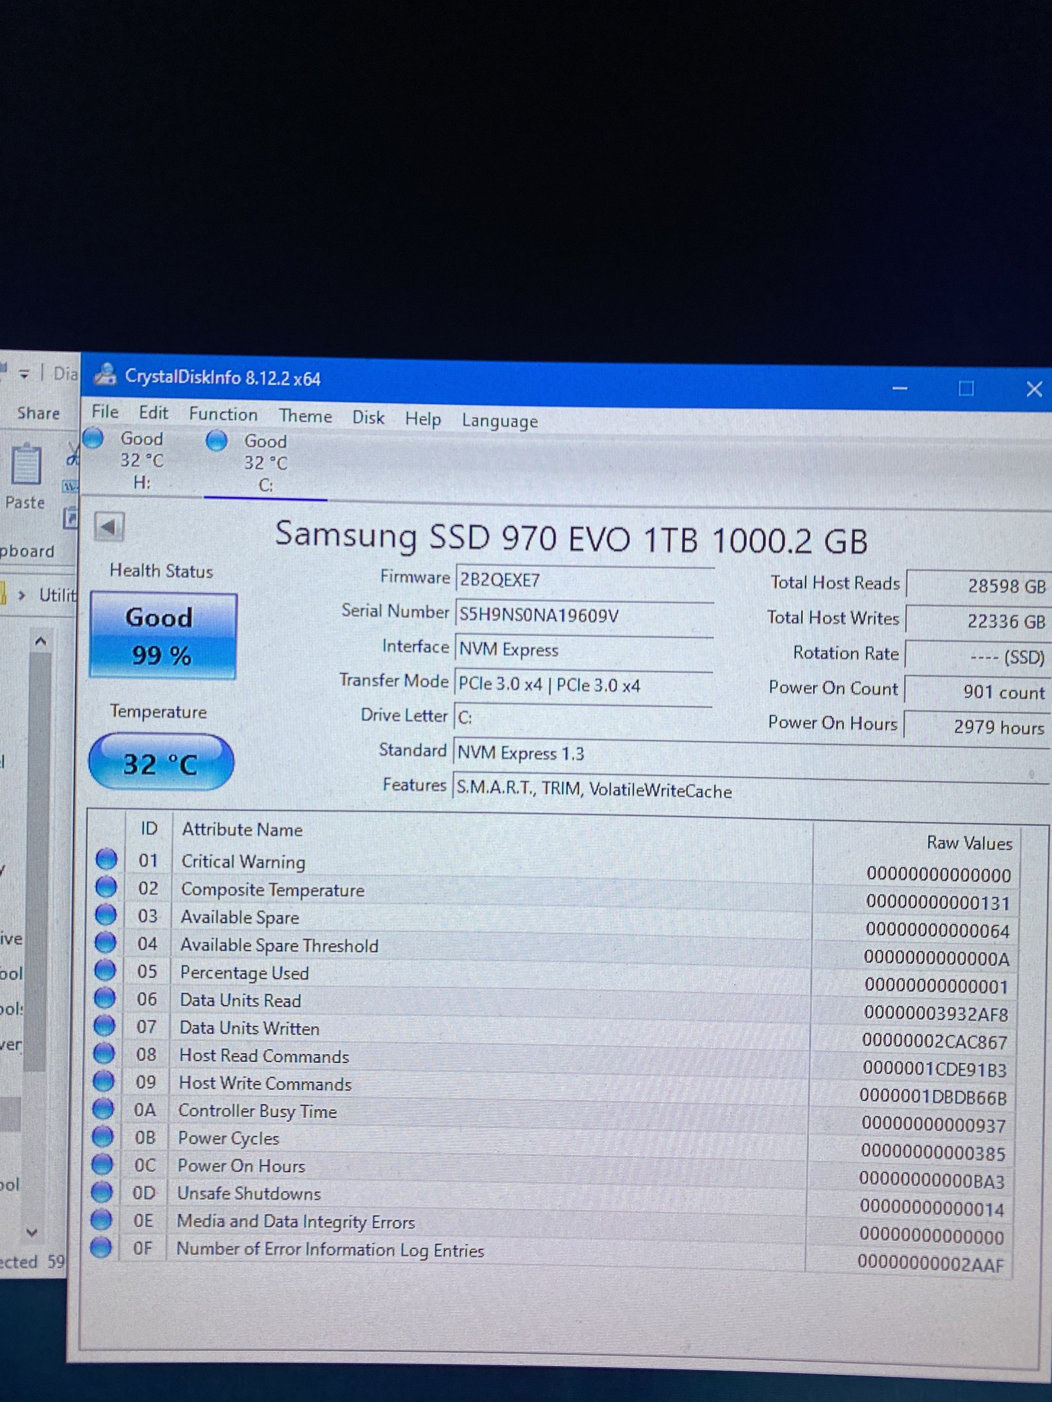Click raw value 00000003932AF8

[x=936, y=1014]
